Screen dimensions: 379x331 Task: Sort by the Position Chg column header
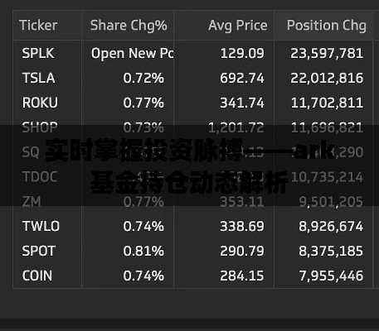tap(327, 26)
